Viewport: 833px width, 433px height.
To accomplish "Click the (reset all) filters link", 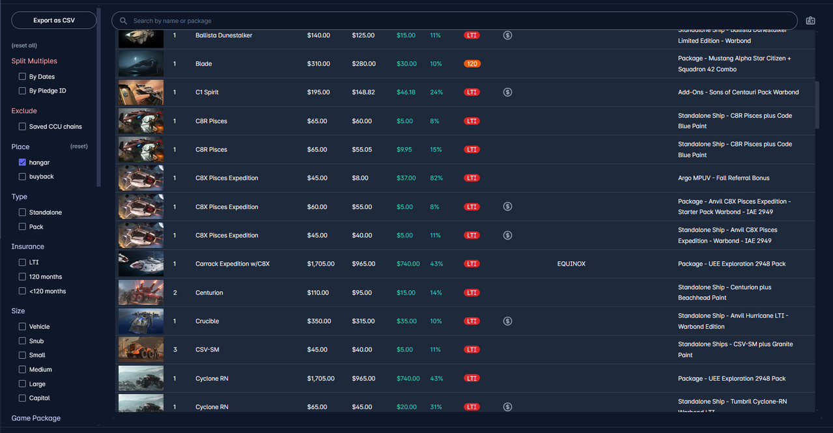I will (24, 46).
